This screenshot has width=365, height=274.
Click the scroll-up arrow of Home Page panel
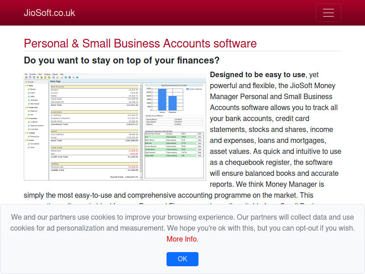pos(141,86)
